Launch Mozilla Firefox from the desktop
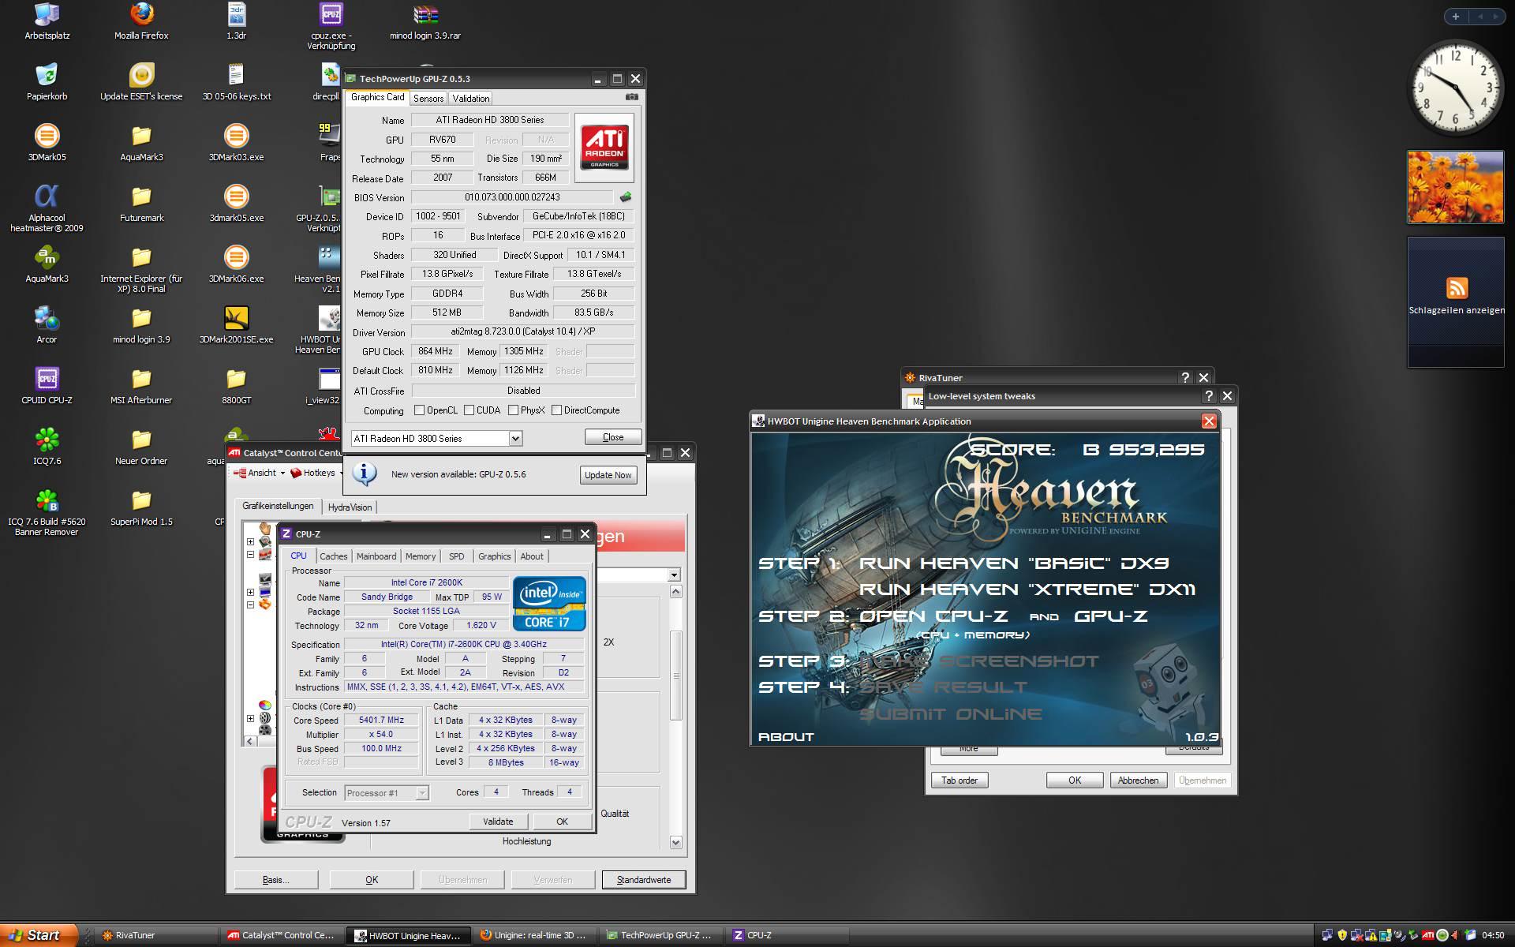 click(x=141, y=21)
